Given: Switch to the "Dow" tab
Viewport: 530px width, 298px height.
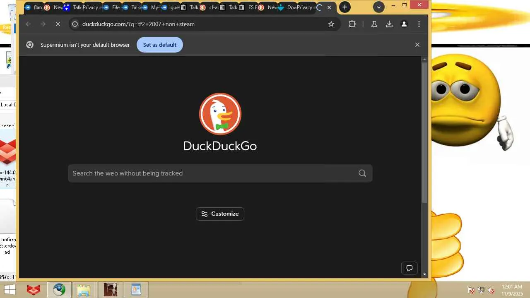Looking at the screenshot, I should pyautogui.click(x=288, y=7).
